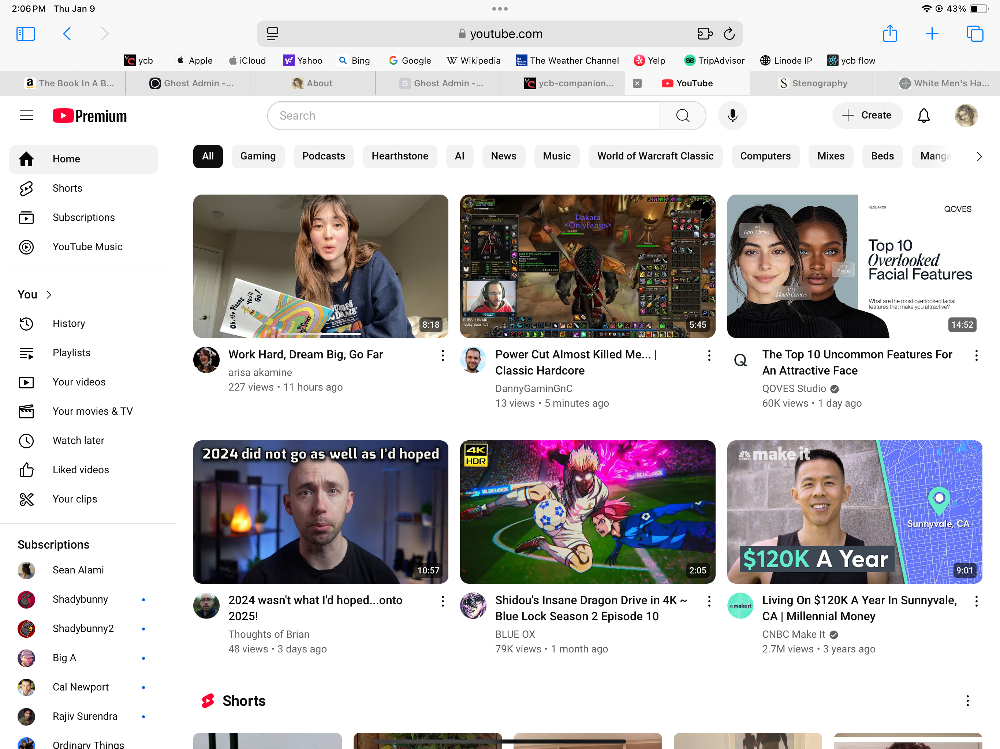Open Subscriptions from the sidebar
The width and height of the screenshot is (1000, 749).
tap(83, 218)
